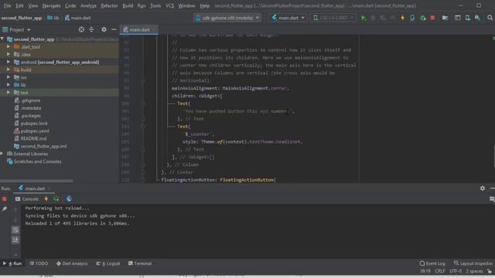Open the VCS menu
This screenshot has height=278, width=495.
[170, 5]
